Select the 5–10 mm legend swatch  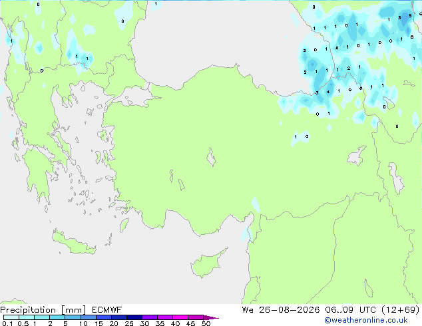point(73,317)
